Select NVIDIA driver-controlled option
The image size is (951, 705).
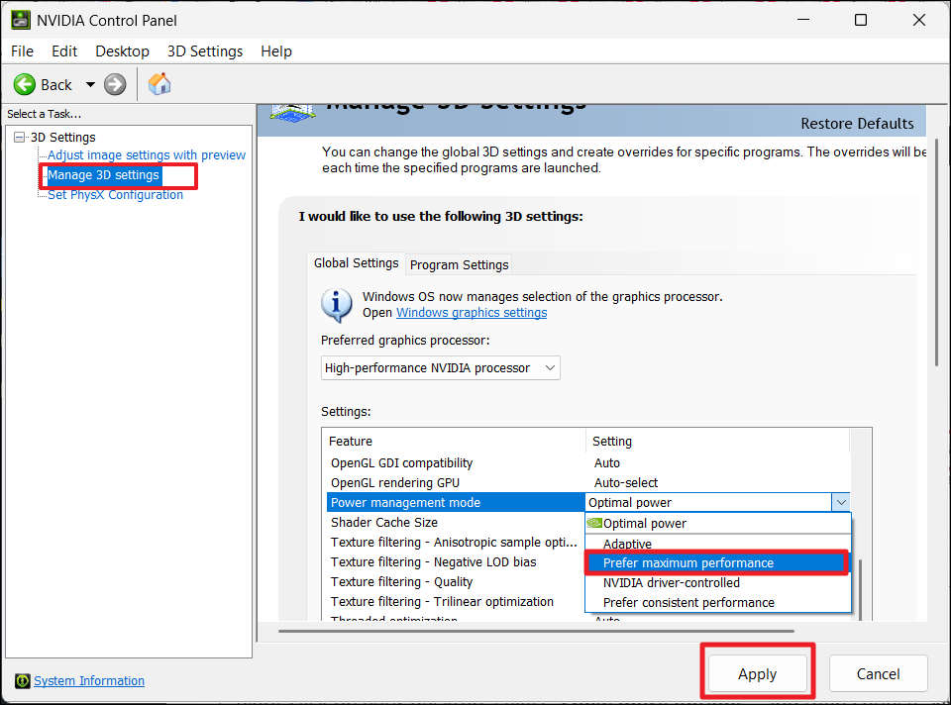coord(672,583)
